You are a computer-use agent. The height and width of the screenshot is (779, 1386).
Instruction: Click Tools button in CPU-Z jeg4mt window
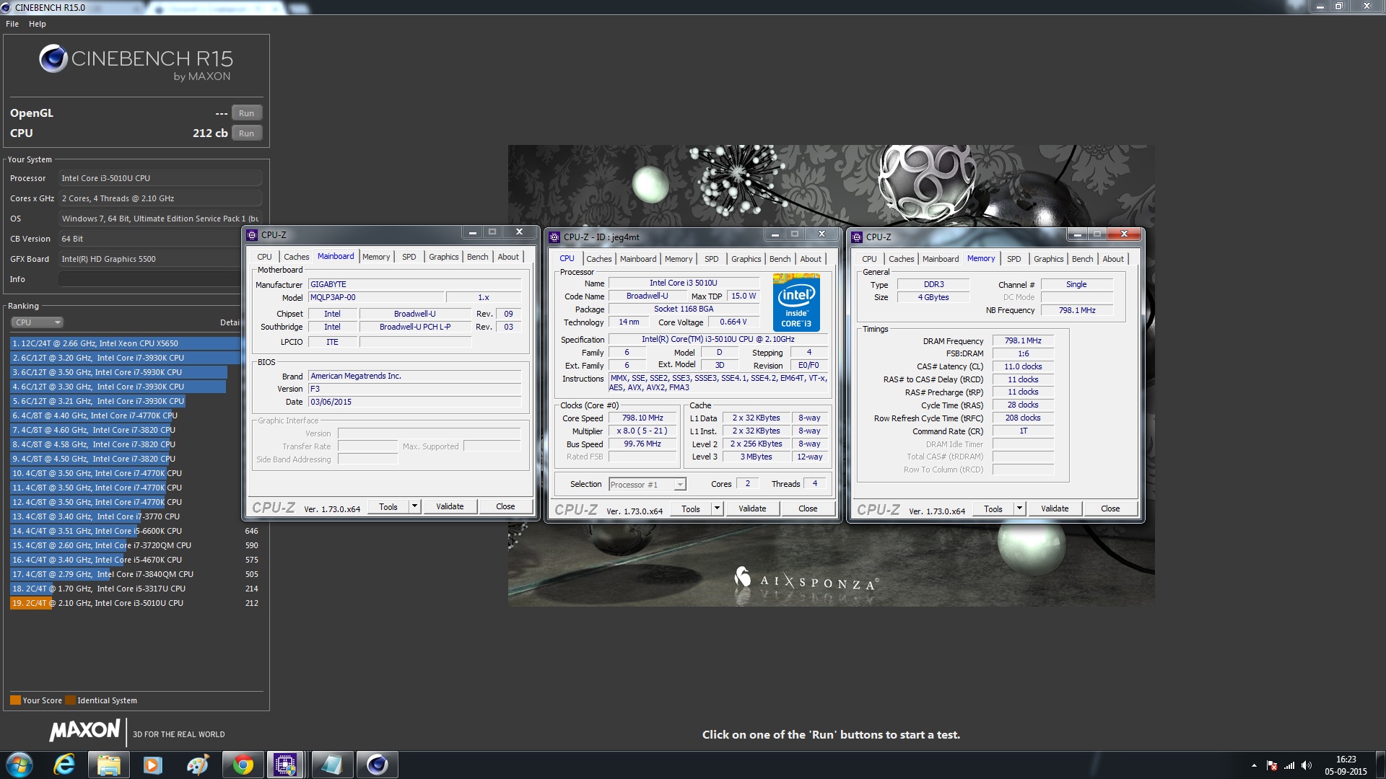[691, 509]
